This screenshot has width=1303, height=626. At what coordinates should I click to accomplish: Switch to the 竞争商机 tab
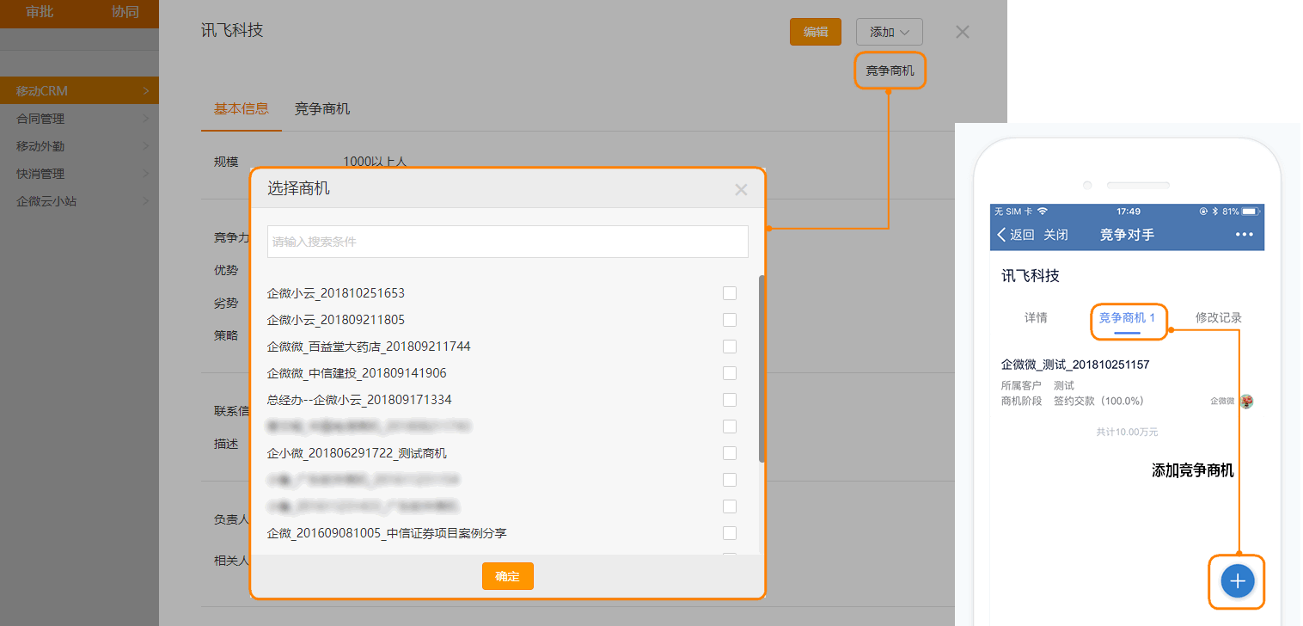click(x=321, y=109)
